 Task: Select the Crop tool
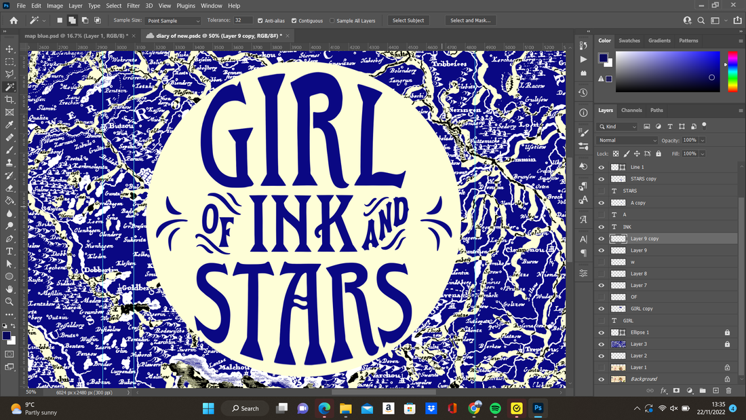9,100
